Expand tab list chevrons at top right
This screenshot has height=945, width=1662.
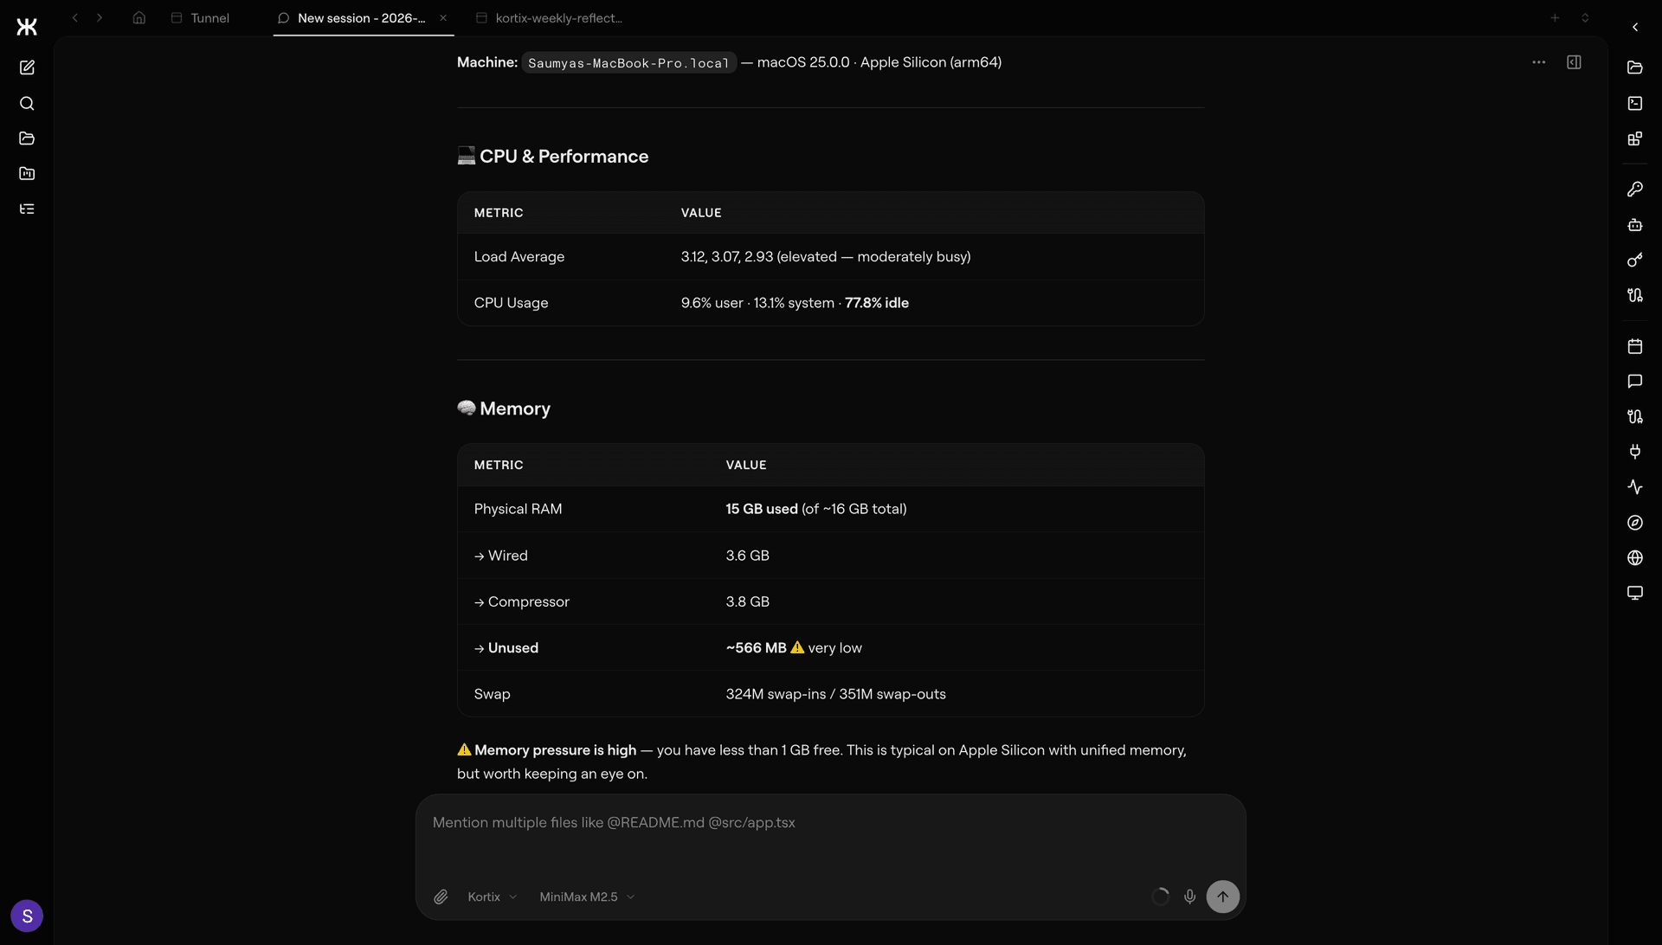1585,17
